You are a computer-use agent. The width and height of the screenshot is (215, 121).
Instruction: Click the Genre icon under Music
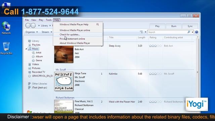point(33,61)
